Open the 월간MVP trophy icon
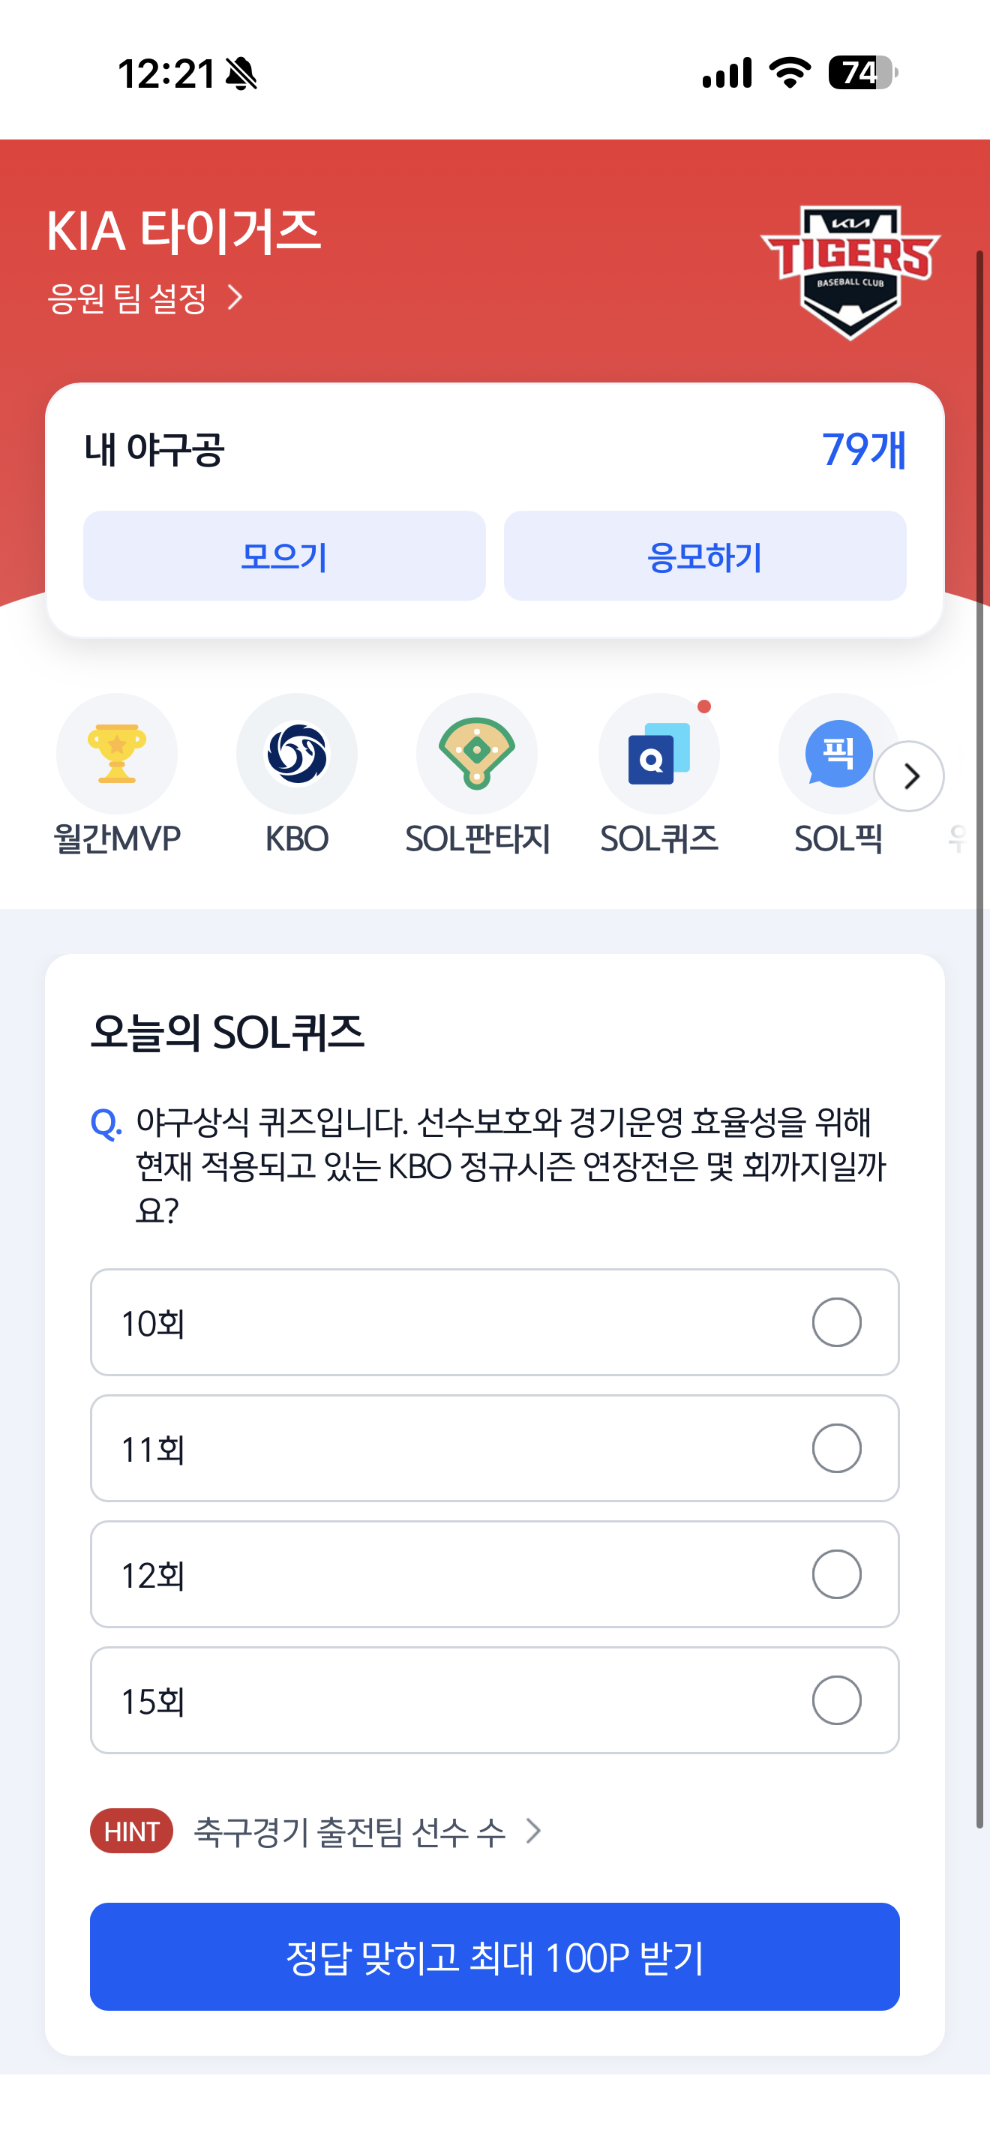The height and width of the screenshot is (2151, 990). pos(117,754)
